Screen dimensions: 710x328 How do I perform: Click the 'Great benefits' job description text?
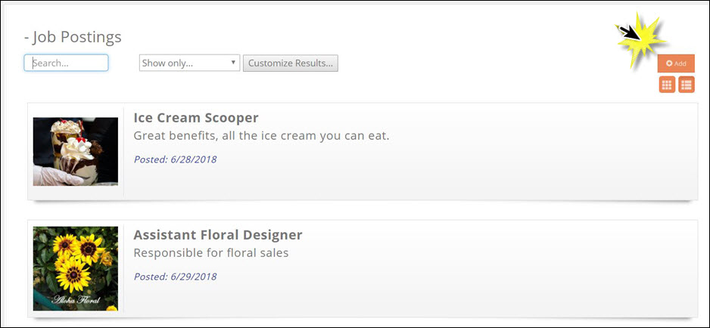click(261, 136)
